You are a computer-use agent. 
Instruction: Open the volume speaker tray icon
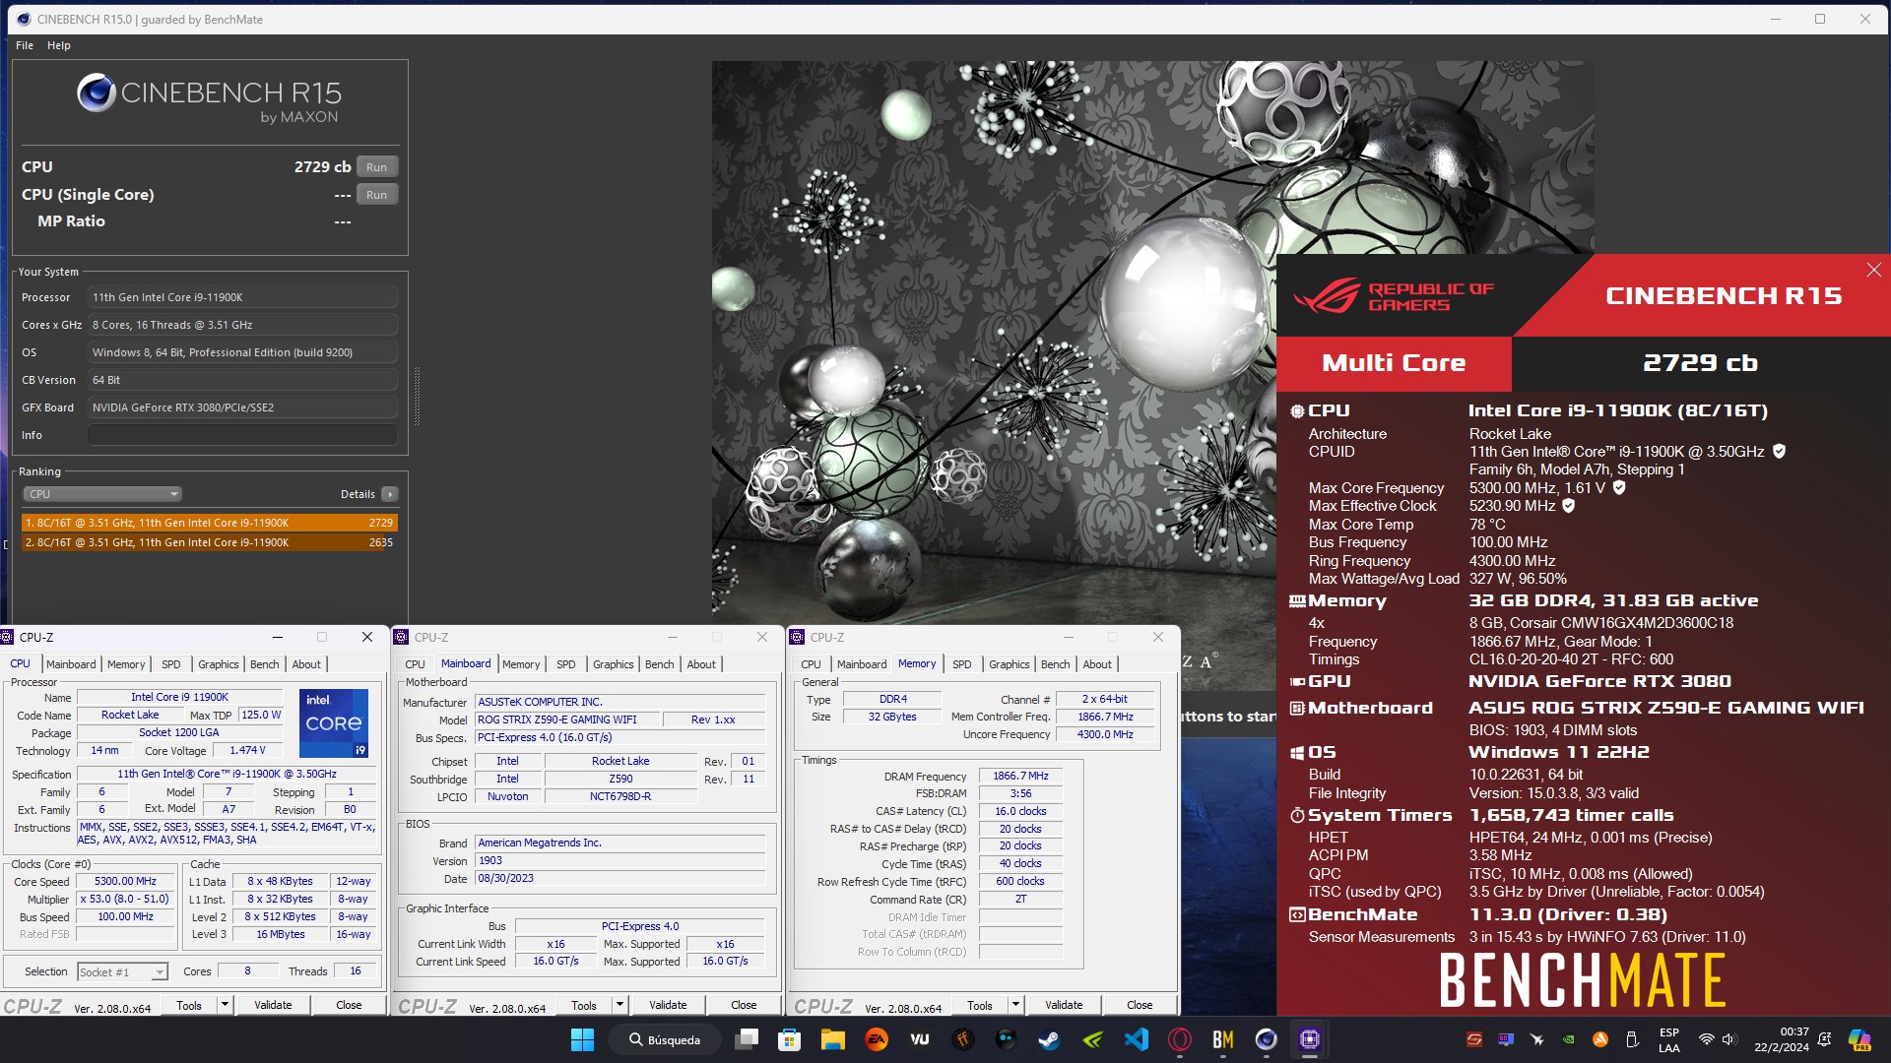click(x=1728, y=1039)
